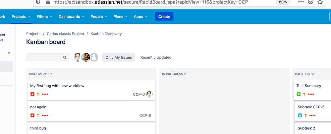
Task: Open Apps dropdown menu
Action: click(140, 17)
